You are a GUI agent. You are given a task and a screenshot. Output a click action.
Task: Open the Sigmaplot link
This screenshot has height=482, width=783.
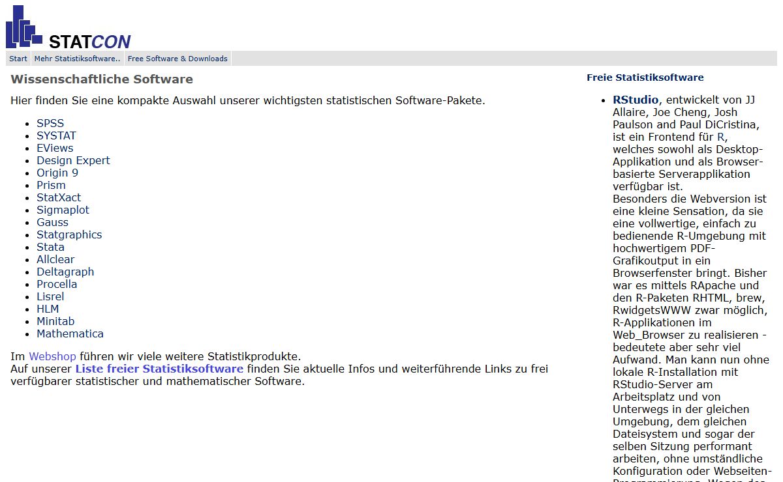[63, 210]
